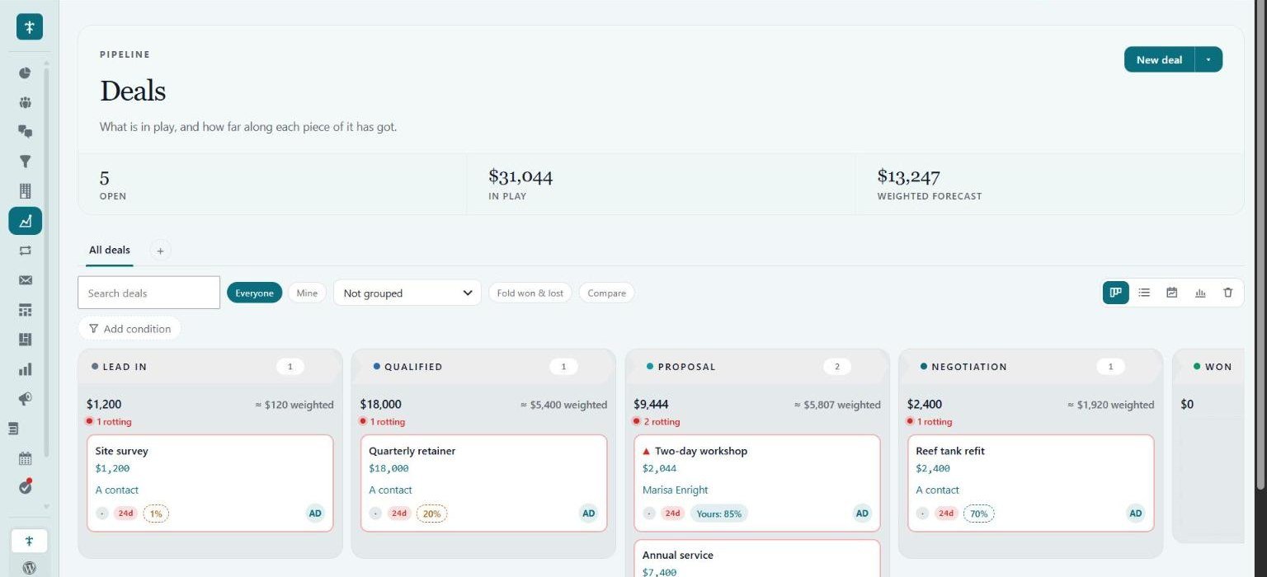The width and height of the screenshot is (1267, 577).
Task: Click in the Search deals field
Action: [x=148, y=293]
